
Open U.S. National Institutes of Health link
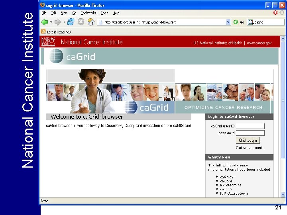[x=218, y=43]
